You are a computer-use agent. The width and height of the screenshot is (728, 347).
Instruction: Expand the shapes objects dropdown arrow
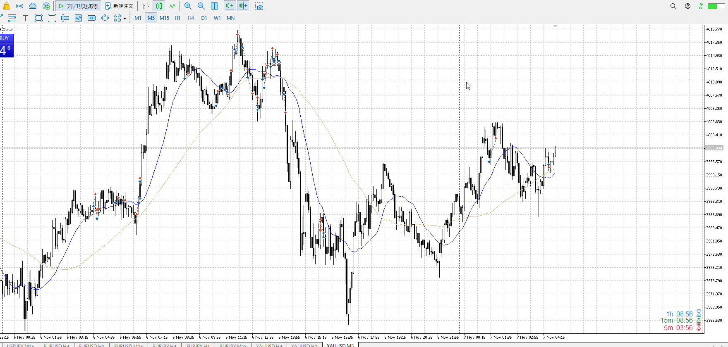[125, 18]
